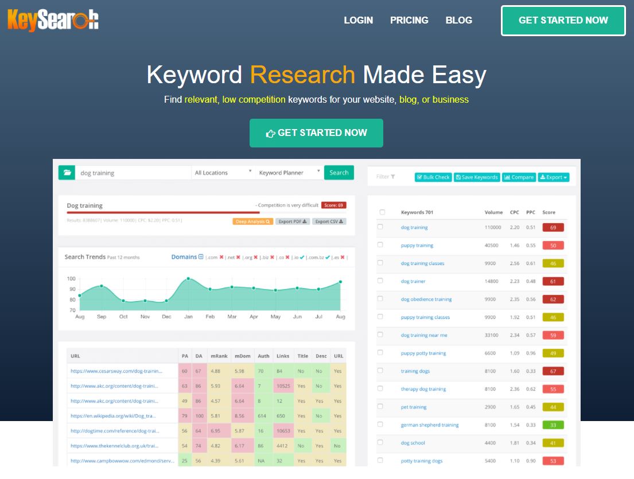Click the check mark next to .io
Screen dimensions: 634x479
pos(302,257)
